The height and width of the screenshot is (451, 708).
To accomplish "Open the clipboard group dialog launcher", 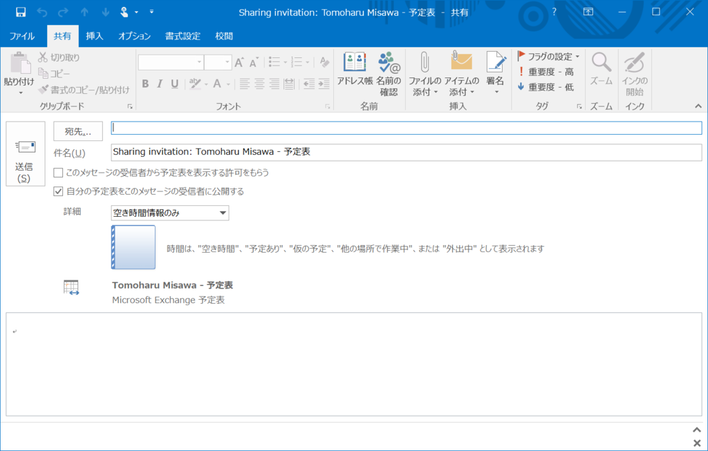I will 130,106.
